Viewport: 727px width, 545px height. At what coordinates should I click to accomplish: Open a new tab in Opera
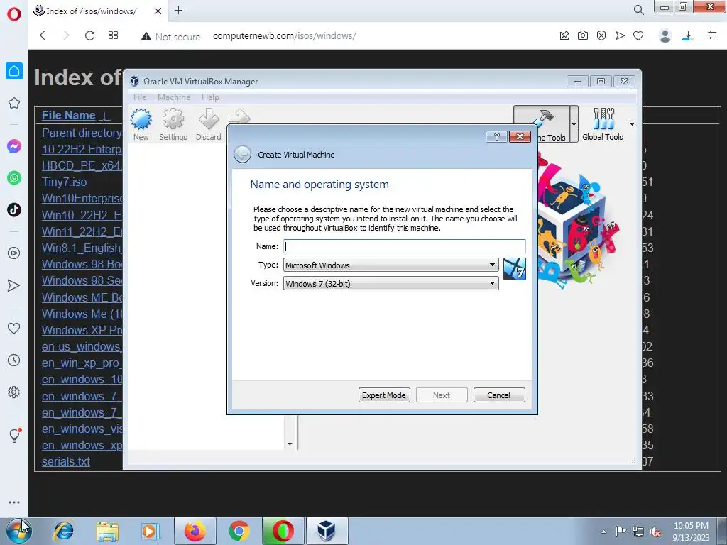point(178,10)
